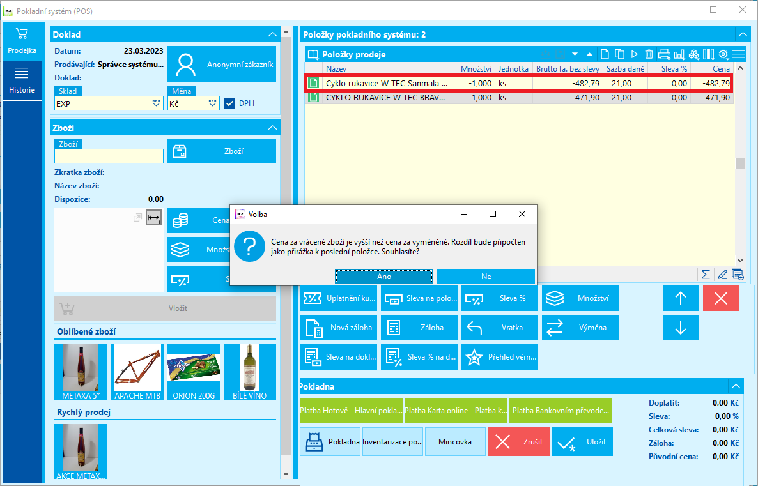
Task: Click the play triangle icon in toolbar
Action: pyautogui.click(x=635, y=54)
